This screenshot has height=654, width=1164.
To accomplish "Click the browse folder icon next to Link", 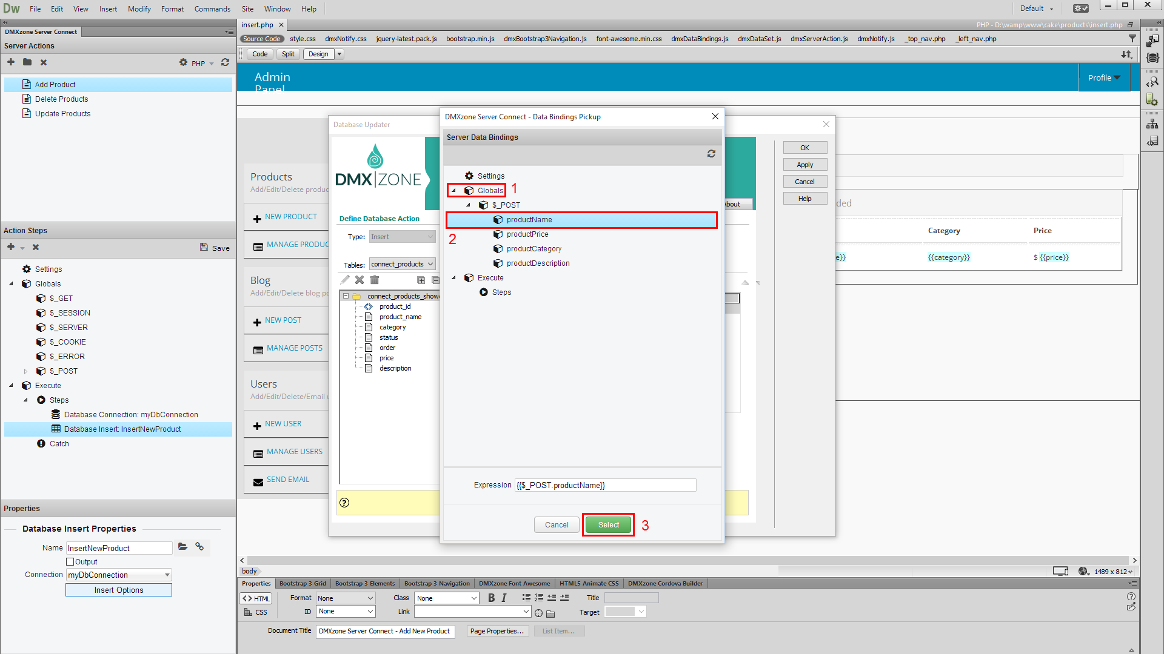I will click(x=550, y=613).
